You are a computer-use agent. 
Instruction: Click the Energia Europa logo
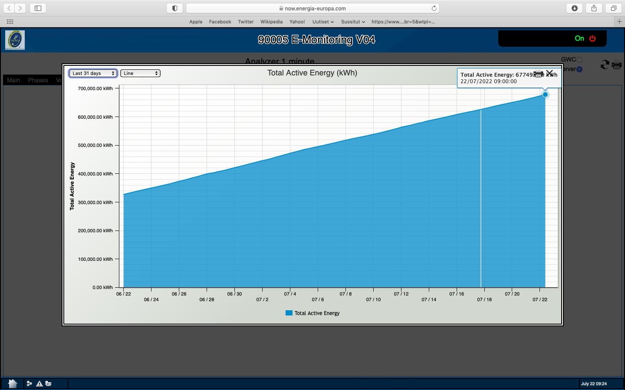tap(15, 40)
